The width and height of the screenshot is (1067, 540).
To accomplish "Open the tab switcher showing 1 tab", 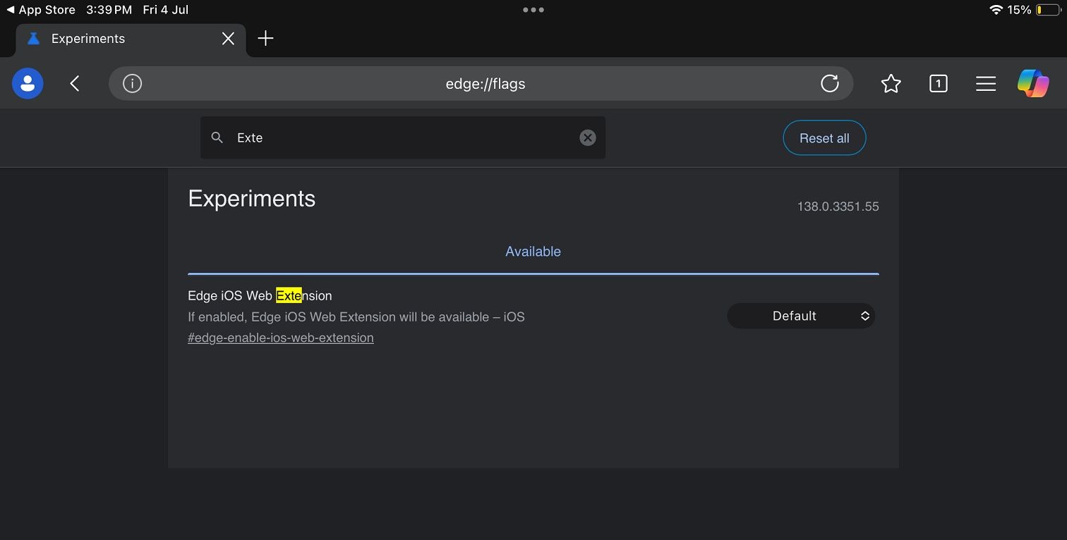I will [938, 84].
